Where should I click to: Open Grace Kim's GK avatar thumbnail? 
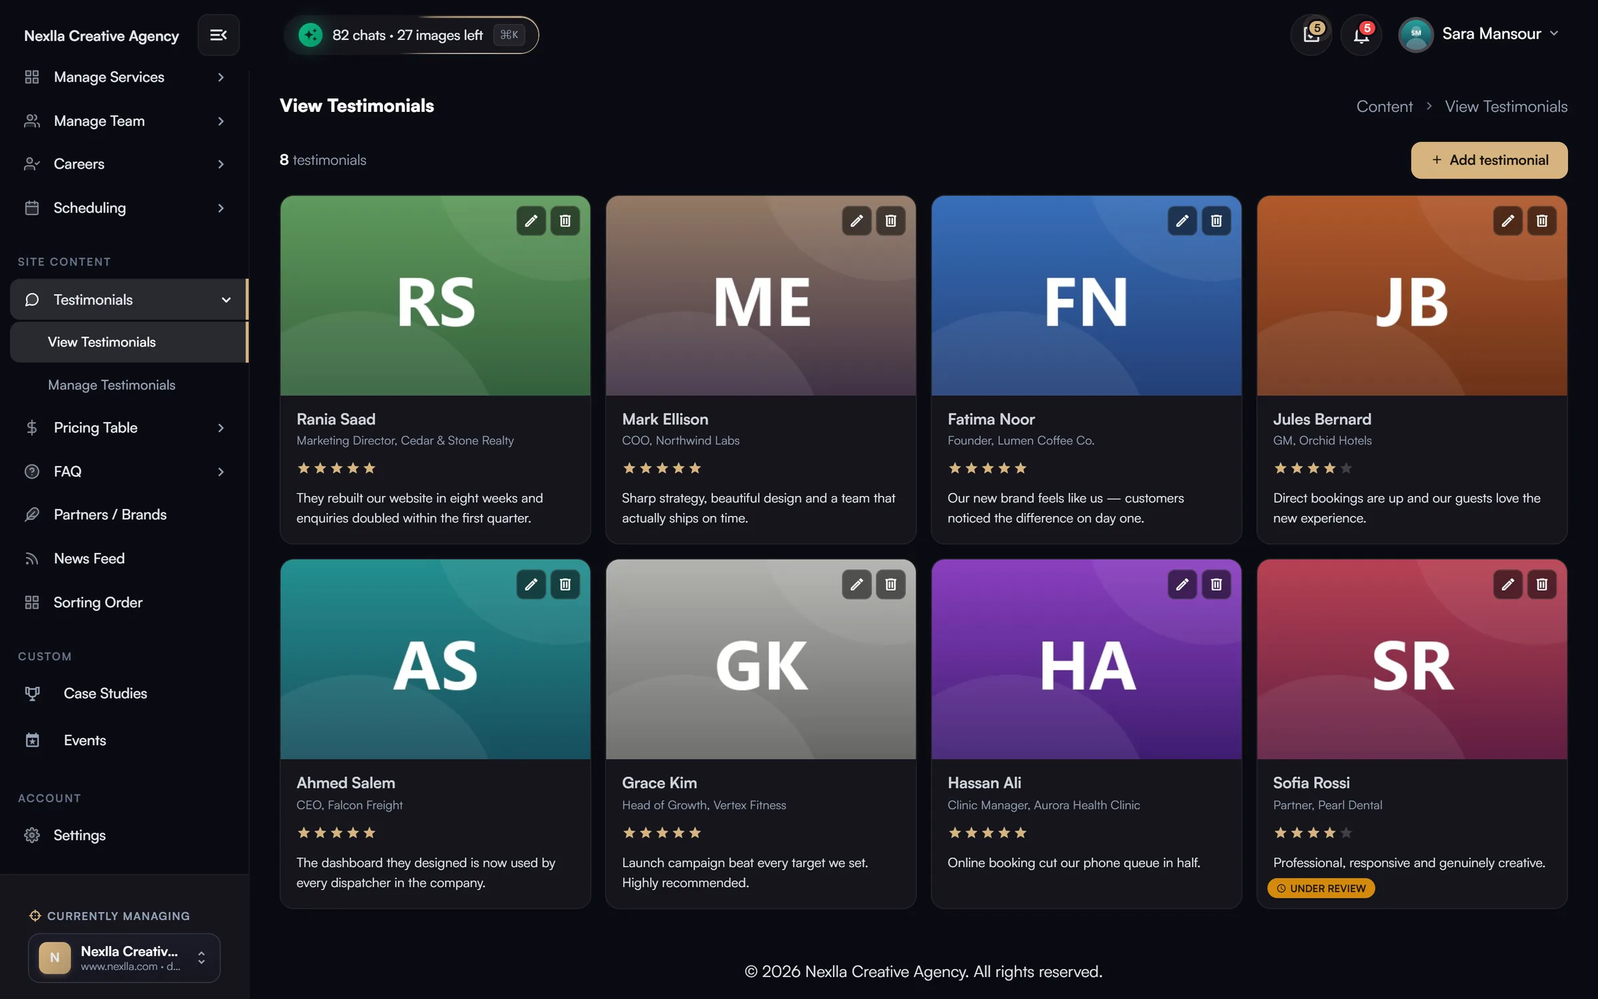click(x=760, y=659)
